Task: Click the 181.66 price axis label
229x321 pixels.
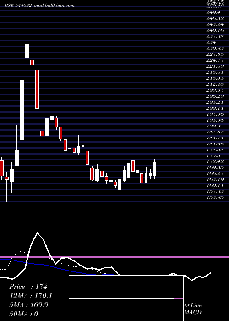Action: (215, 144)
